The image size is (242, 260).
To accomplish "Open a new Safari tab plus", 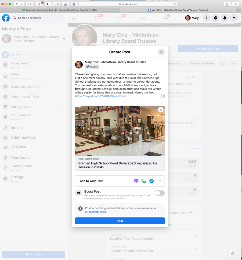I will click(238, 10).
